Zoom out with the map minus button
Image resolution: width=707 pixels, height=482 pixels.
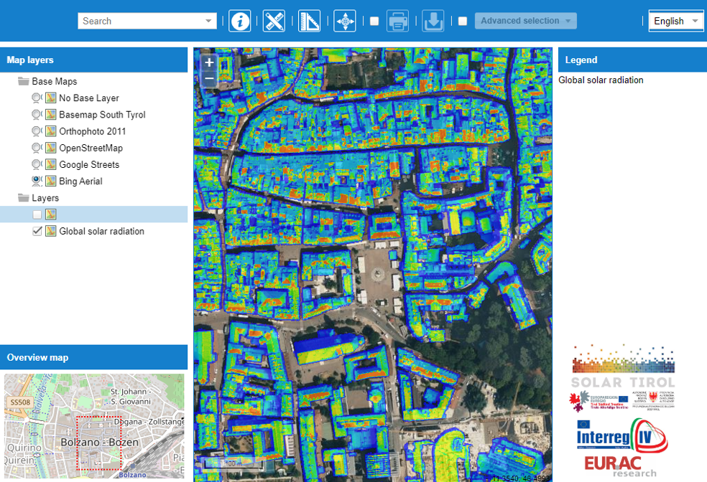pyautogui.click(x=209, y=77)
